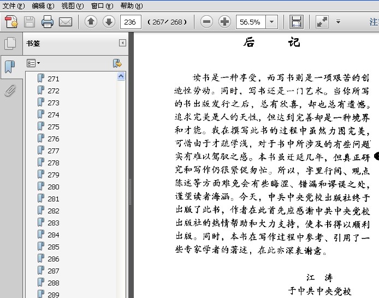Click the page number field showing 236
This screenshot has width=379, height=298.
(x=131, y=22)
